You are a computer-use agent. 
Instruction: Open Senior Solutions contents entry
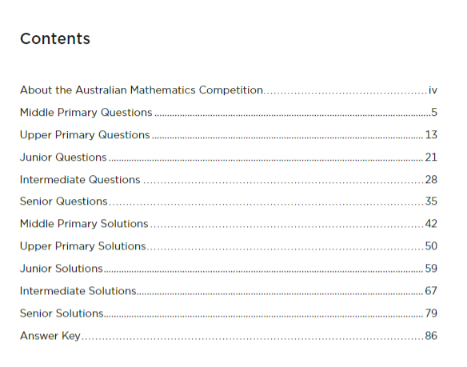click(229, 313)
